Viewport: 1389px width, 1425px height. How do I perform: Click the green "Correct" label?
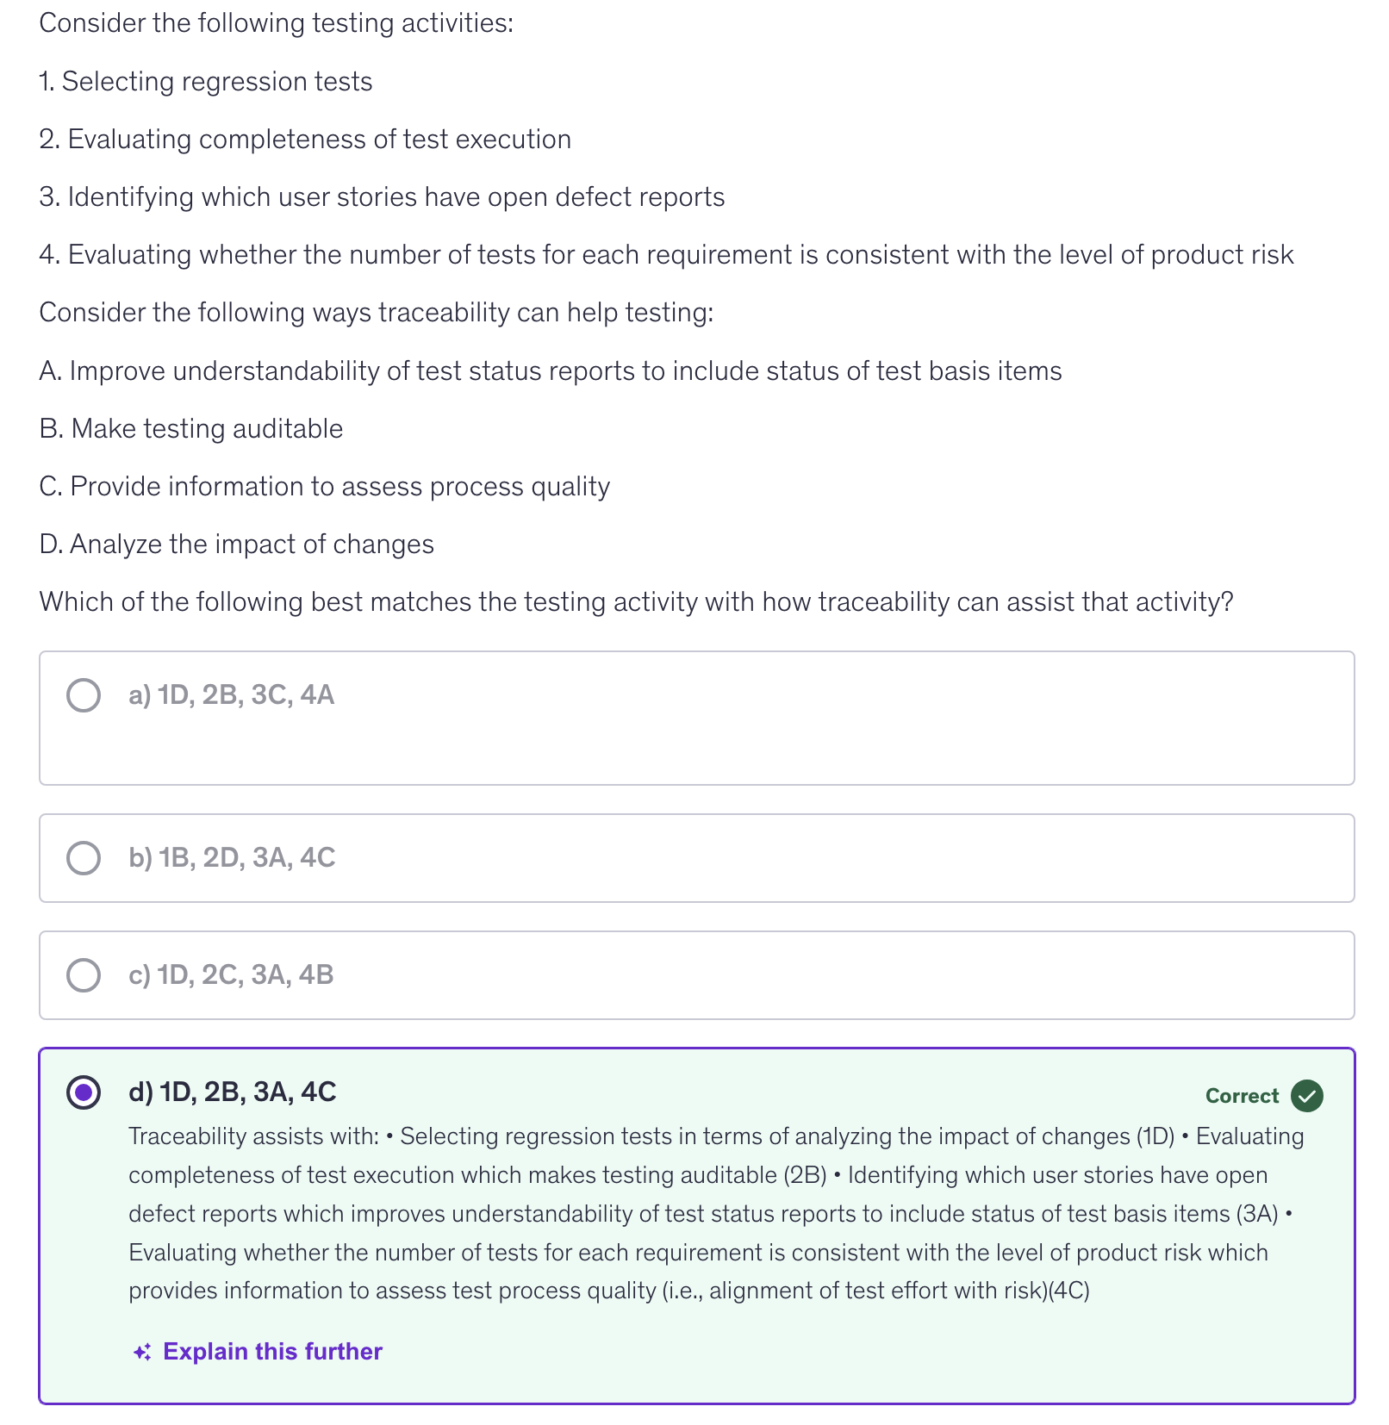pyautogui.click(x=1242, y=1096)
